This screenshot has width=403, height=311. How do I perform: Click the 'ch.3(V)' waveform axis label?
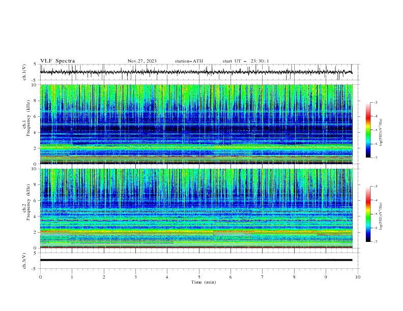point(24,261)
